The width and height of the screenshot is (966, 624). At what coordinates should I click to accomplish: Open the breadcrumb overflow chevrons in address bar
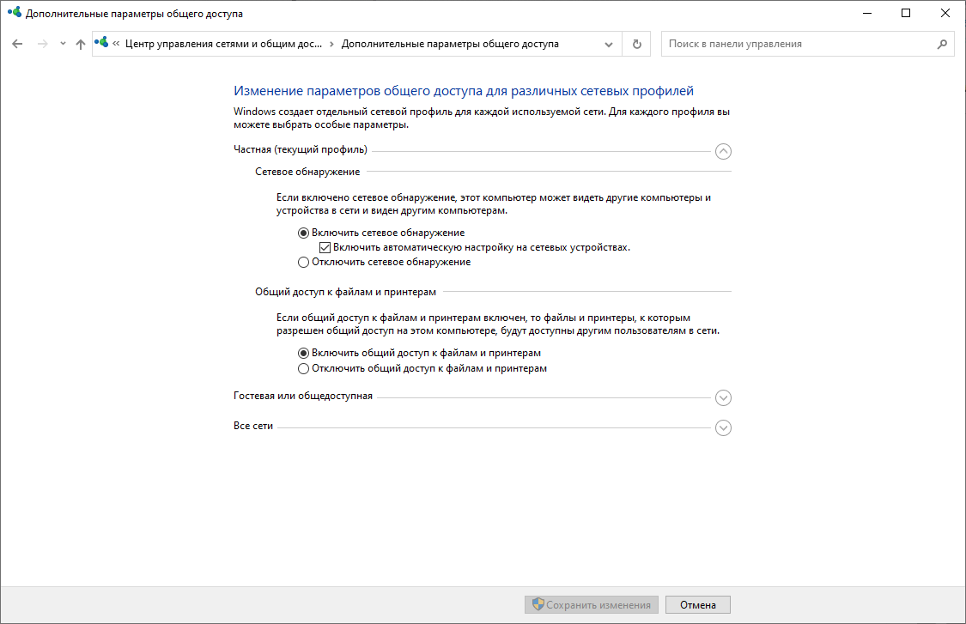click(x=116, y=44)
